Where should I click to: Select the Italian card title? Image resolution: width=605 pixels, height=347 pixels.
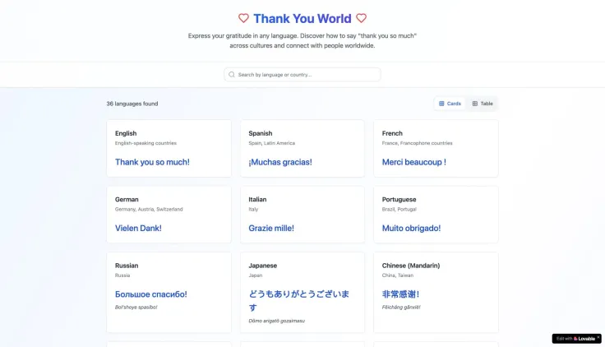257,199
